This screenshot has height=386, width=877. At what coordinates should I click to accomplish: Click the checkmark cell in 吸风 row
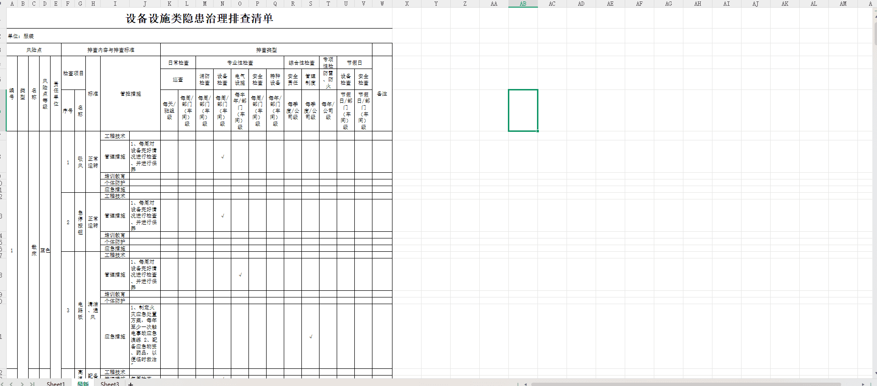click(222, 157)
